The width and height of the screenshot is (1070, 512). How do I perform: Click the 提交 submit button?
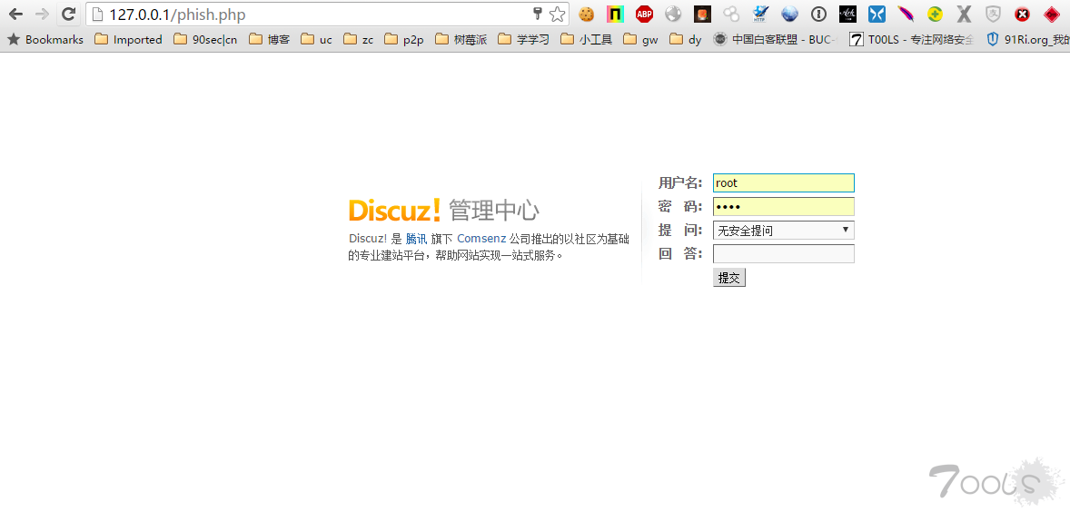728,278
